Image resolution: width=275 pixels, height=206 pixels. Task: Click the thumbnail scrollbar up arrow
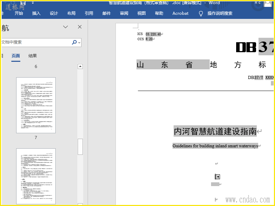click(80, 66)
